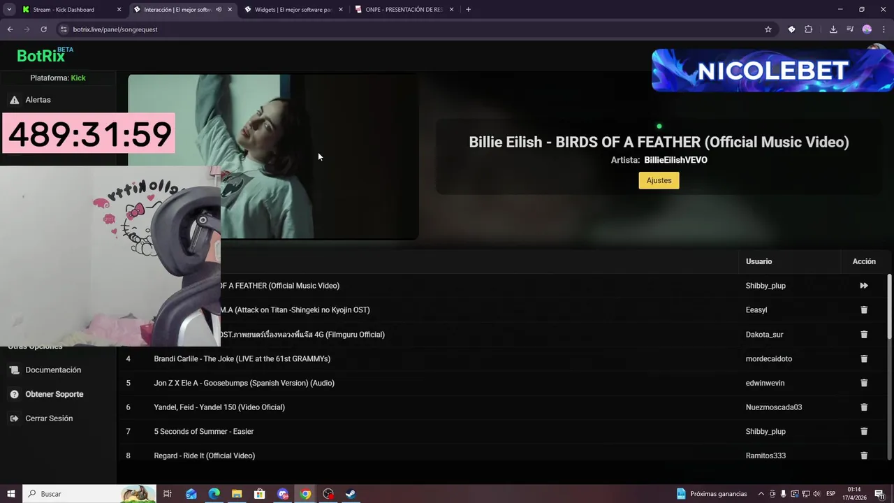This screenshot has width=894, height=503.
Task: Click the Brandi Carlile - The Joke title
Action: tap(242, 358)
